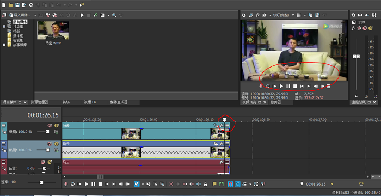This screenshot has height=196, width=381.
Task: Adjust the track 1 level slider
Action: pyautogui.click(x=47, y=132)
